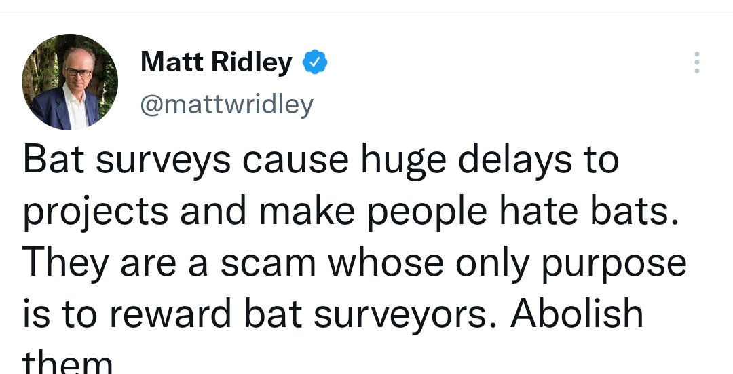Screen dimensions: 733x374
Task: Click the tweet line starting 'Bat surveys cause'
Action: (321, 162)
